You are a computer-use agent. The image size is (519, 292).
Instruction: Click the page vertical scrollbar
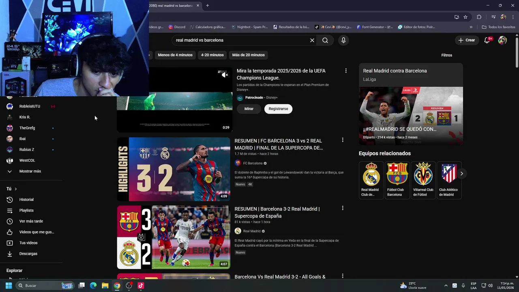coord(517,53)
